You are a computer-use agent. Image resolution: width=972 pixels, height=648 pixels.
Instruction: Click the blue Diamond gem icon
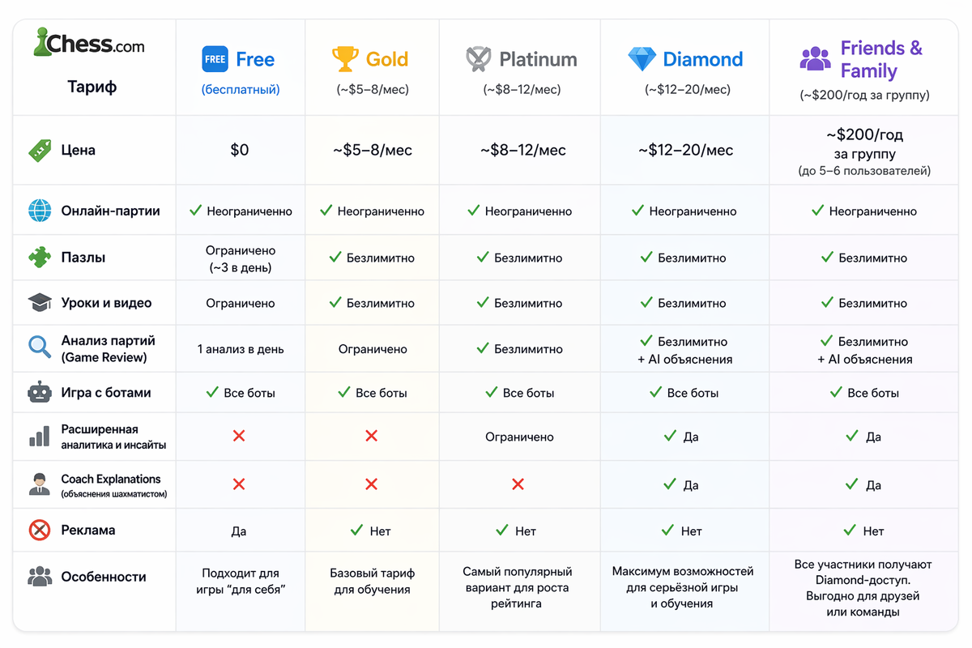642,59
